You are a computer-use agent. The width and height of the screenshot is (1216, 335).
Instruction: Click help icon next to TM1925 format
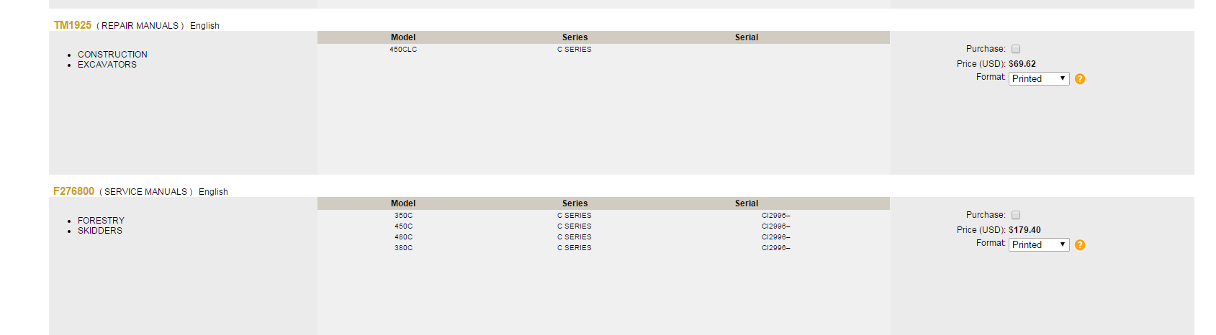tap(1080, 79)
